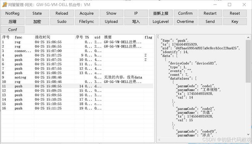Click the flag column header
The height and width of the screenshot is (144, 252).
[148, 37]
